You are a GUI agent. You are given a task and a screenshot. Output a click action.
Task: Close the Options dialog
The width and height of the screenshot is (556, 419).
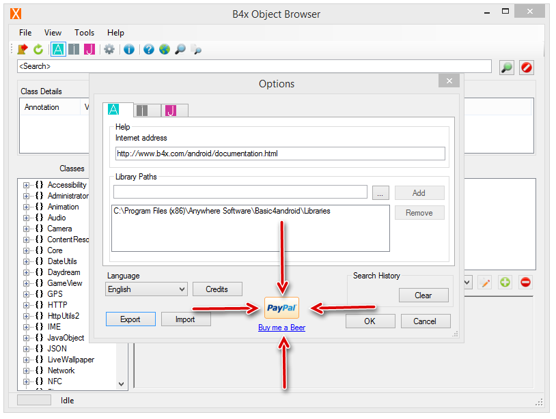coord(449,81)
